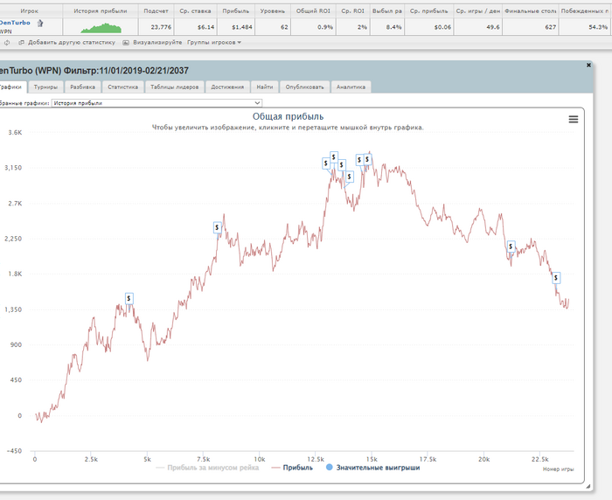The width and height of the screenshot is (612, 500).
Task: Click the icon beside Визуализируйте
Action: [126, 43]
